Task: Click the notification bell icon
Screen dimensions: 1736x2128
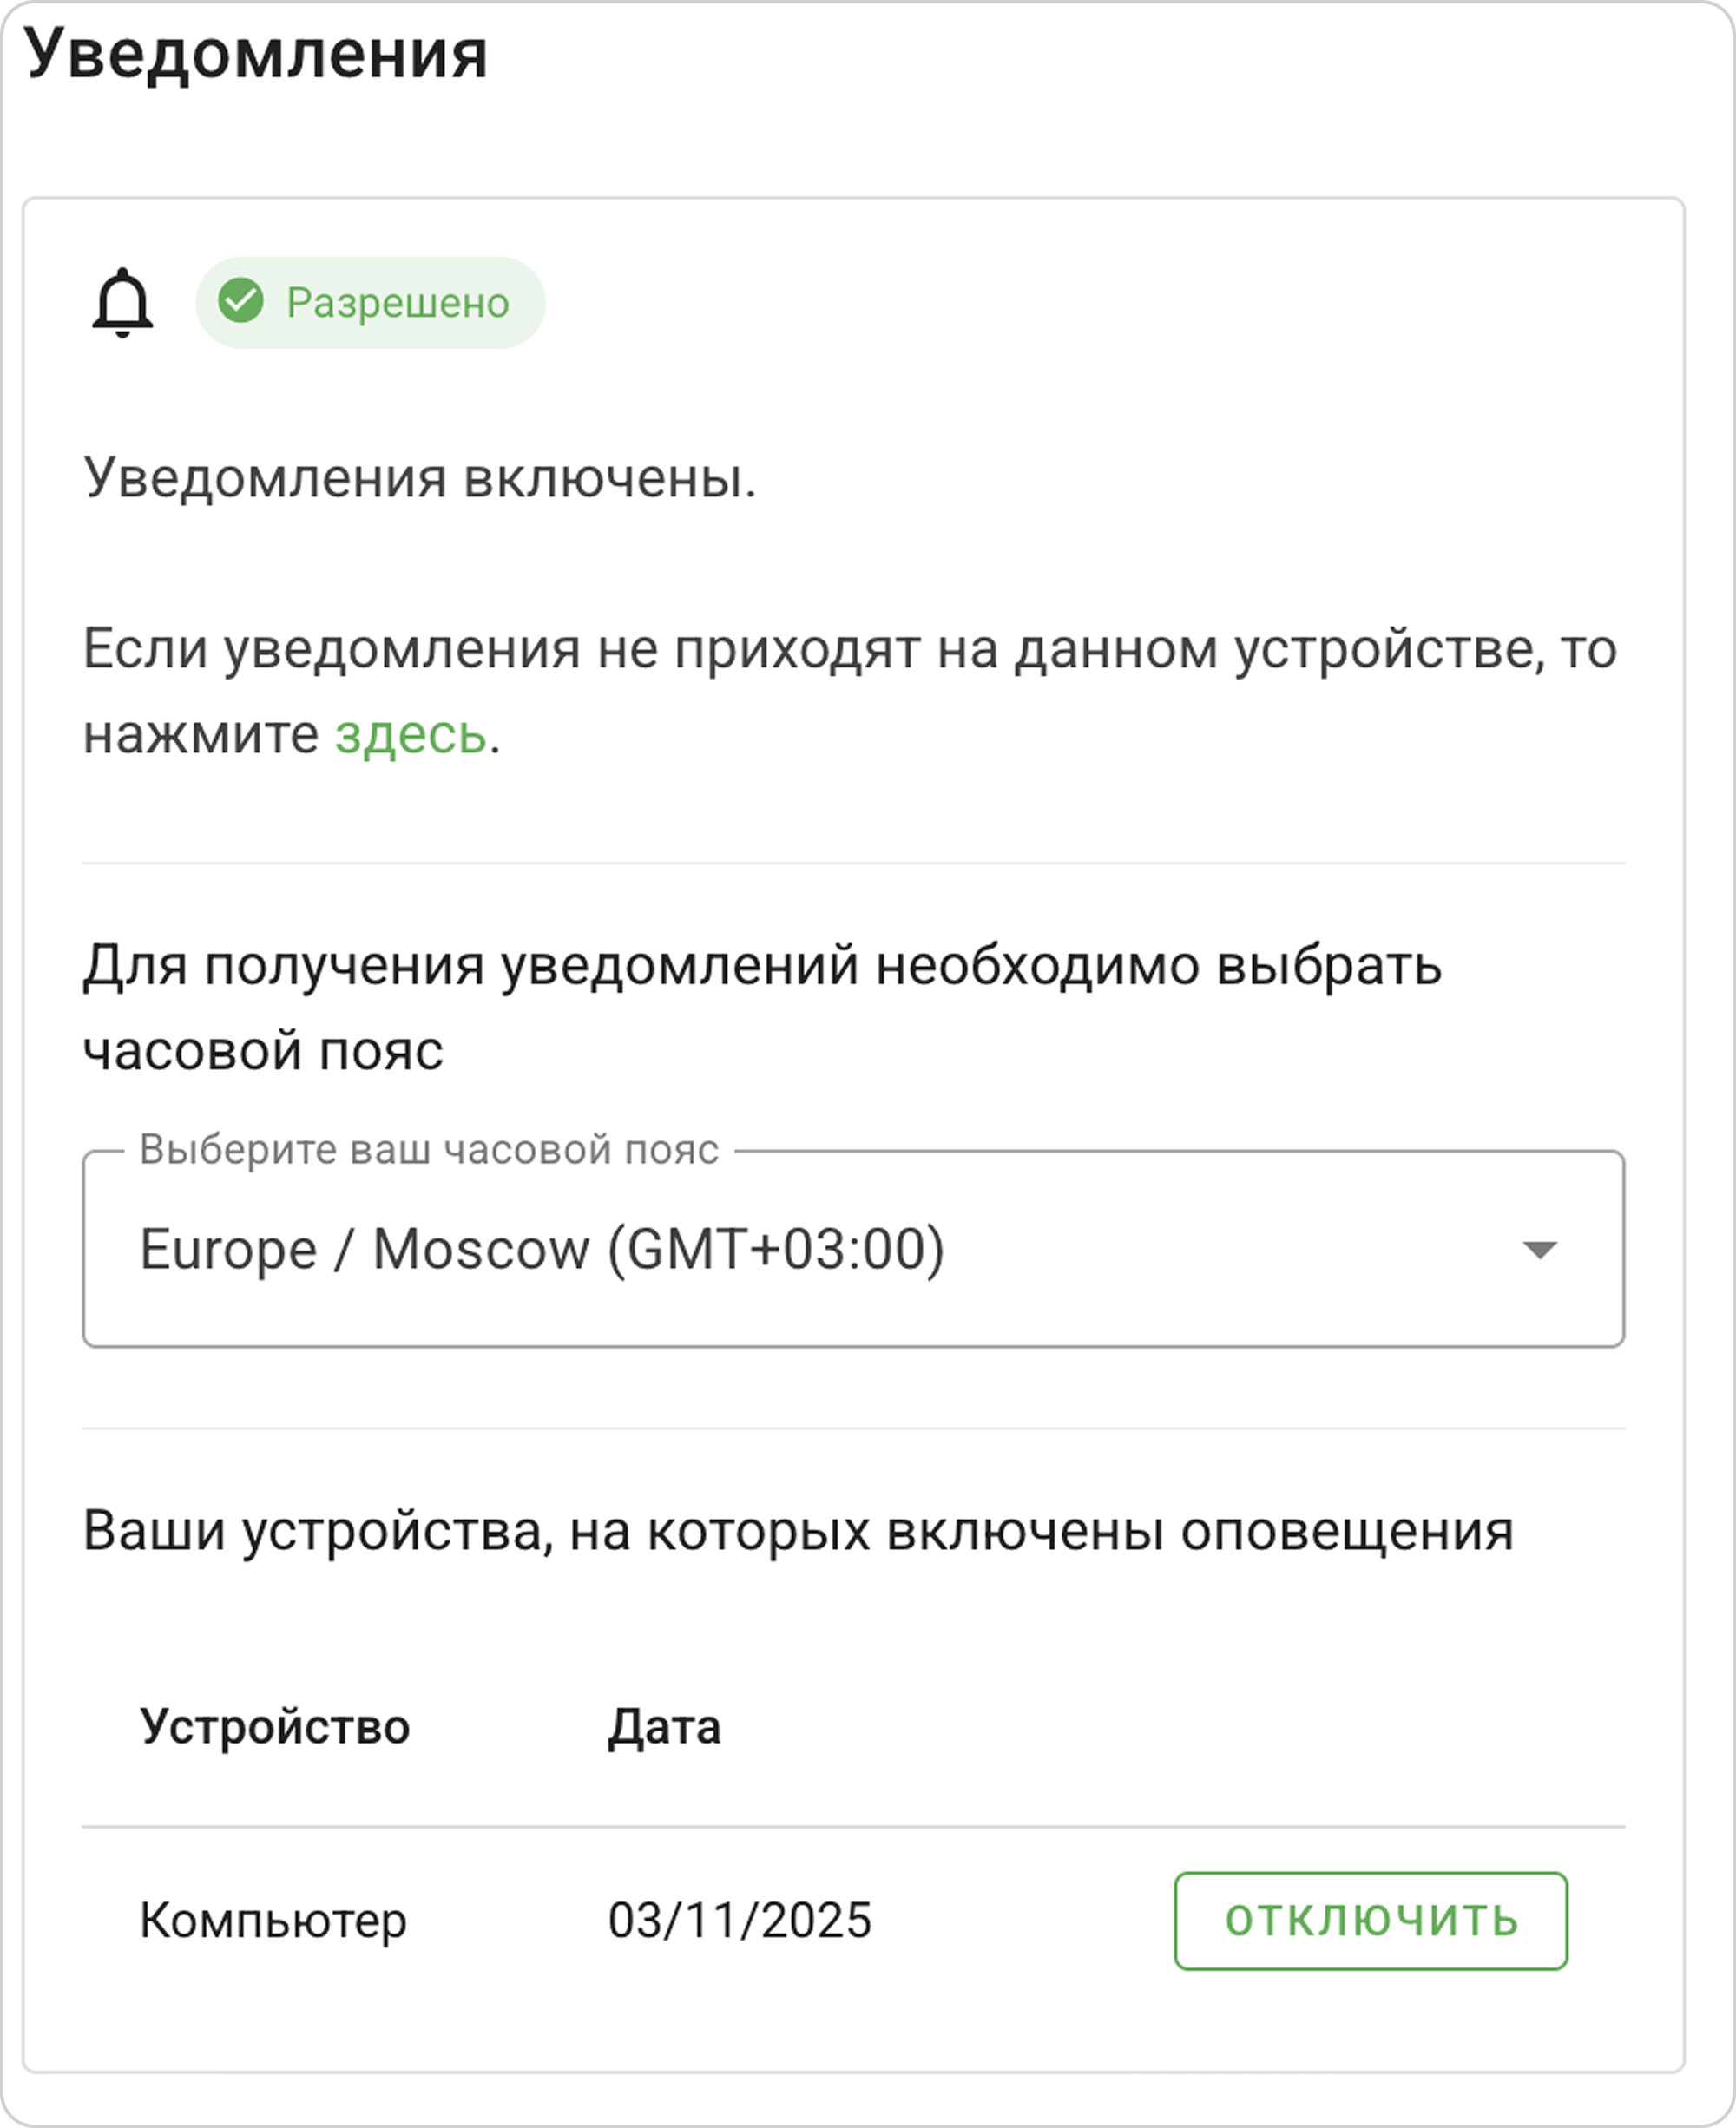Action: coord(122,302)
